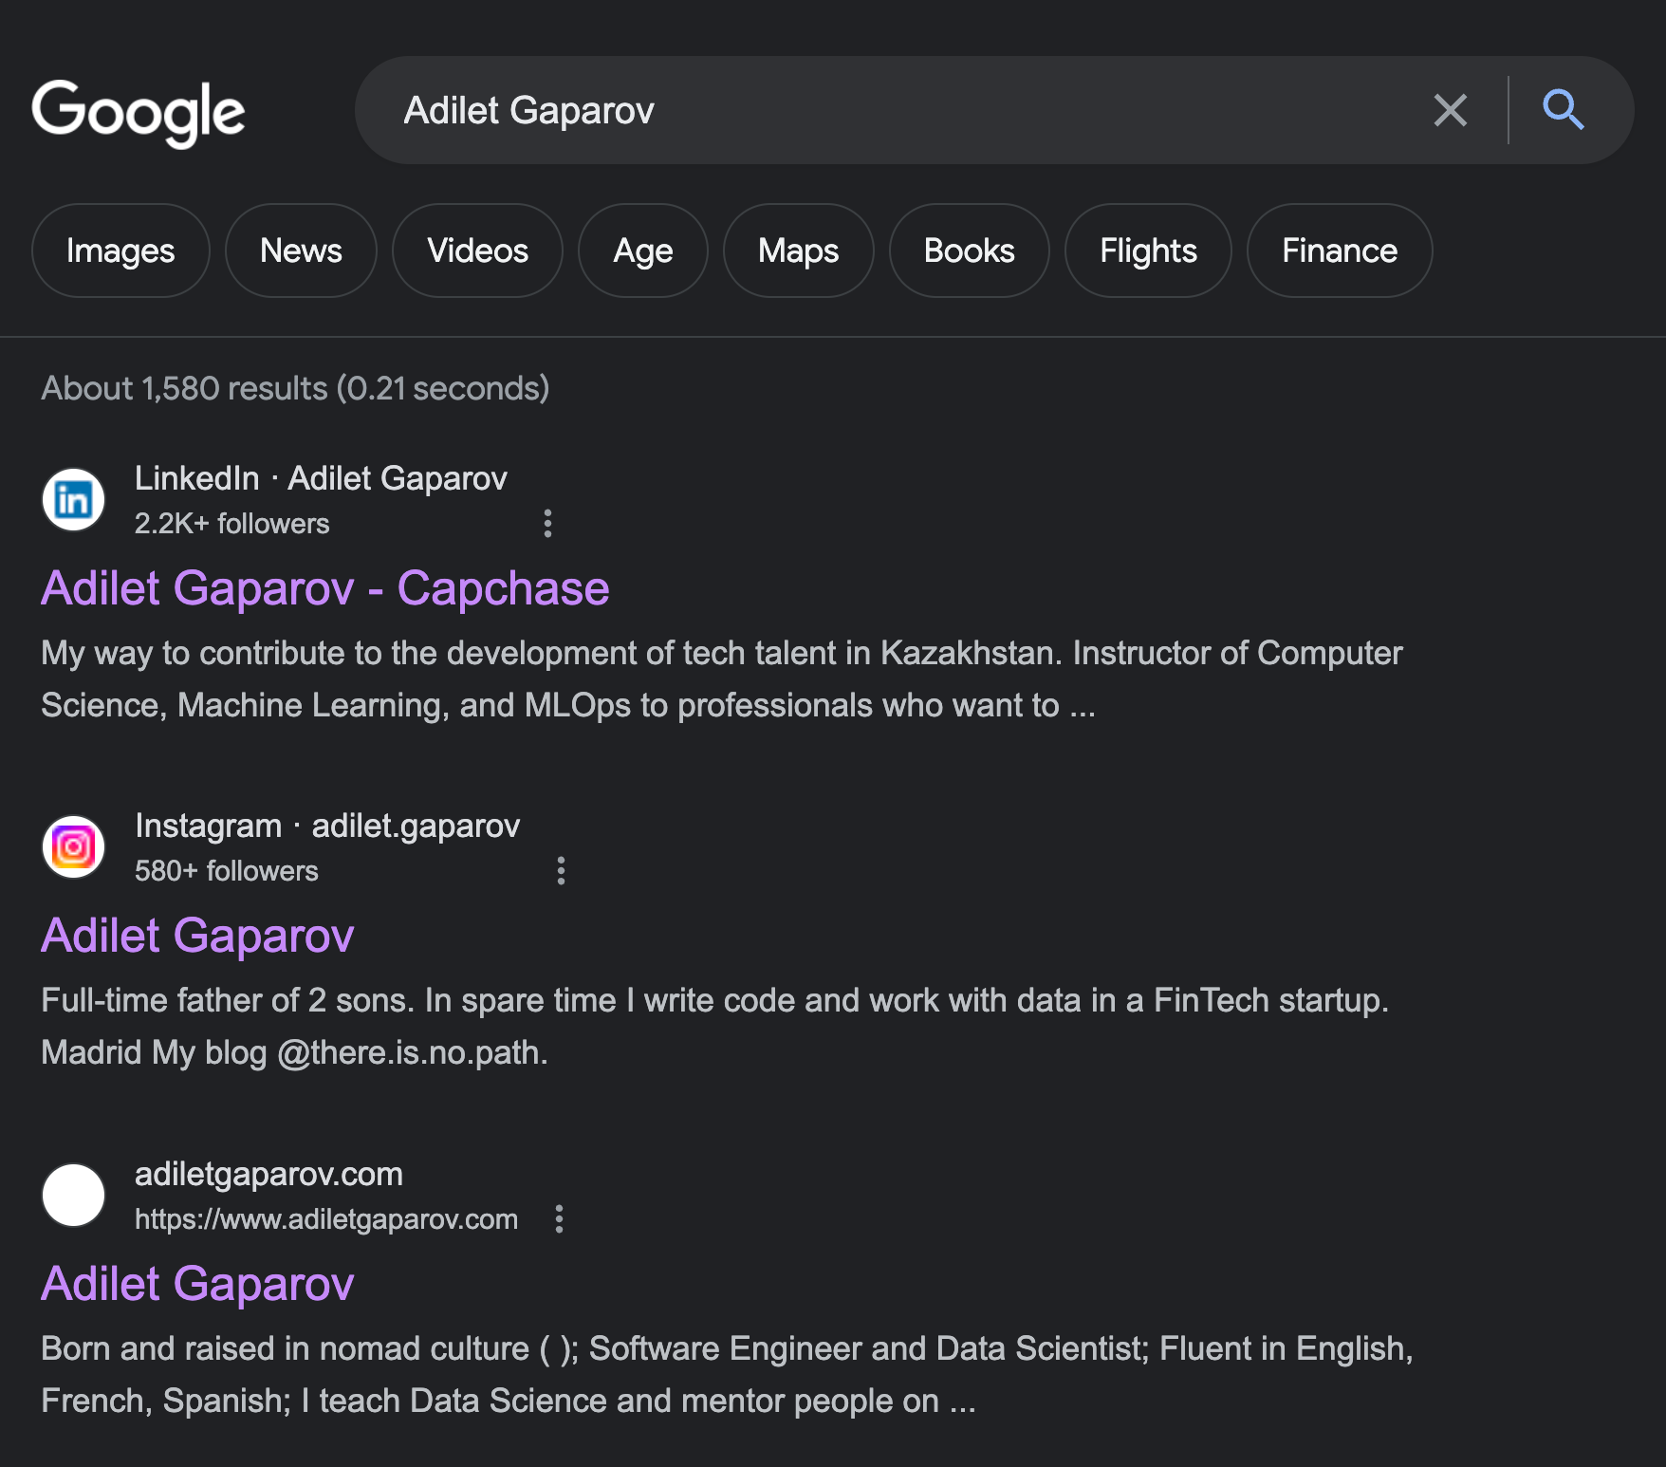Click into the search input field

tap(901, 110)
